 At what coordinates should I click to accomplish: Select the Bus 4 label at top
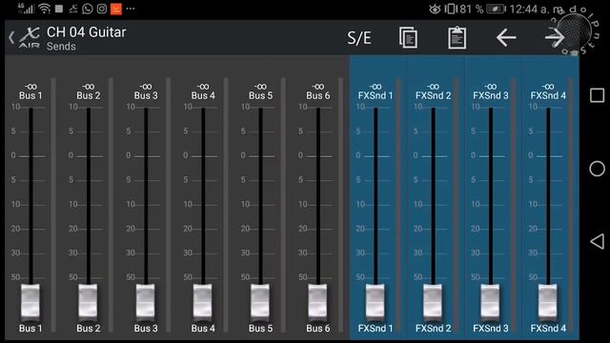tap(203, 95)
